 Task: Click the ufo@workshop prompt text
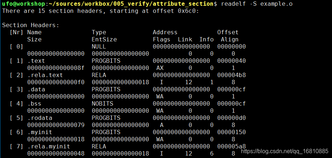24,4
